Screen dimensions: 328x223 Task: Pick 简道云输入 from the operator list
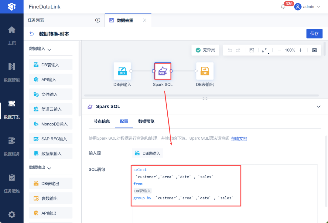pyautogui.click(x=51, y=109)
